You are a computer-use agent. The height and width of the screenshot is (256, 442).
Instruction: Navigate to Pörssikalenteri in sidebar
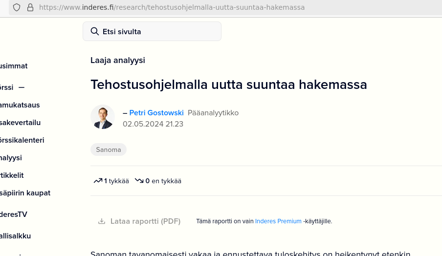pyautogui.click(x=22, y=140)
